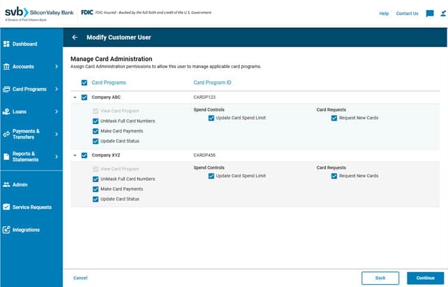Click the Payments & Transfers arrows icon
The width and height of the screenshot is (448, 287).
7,134
